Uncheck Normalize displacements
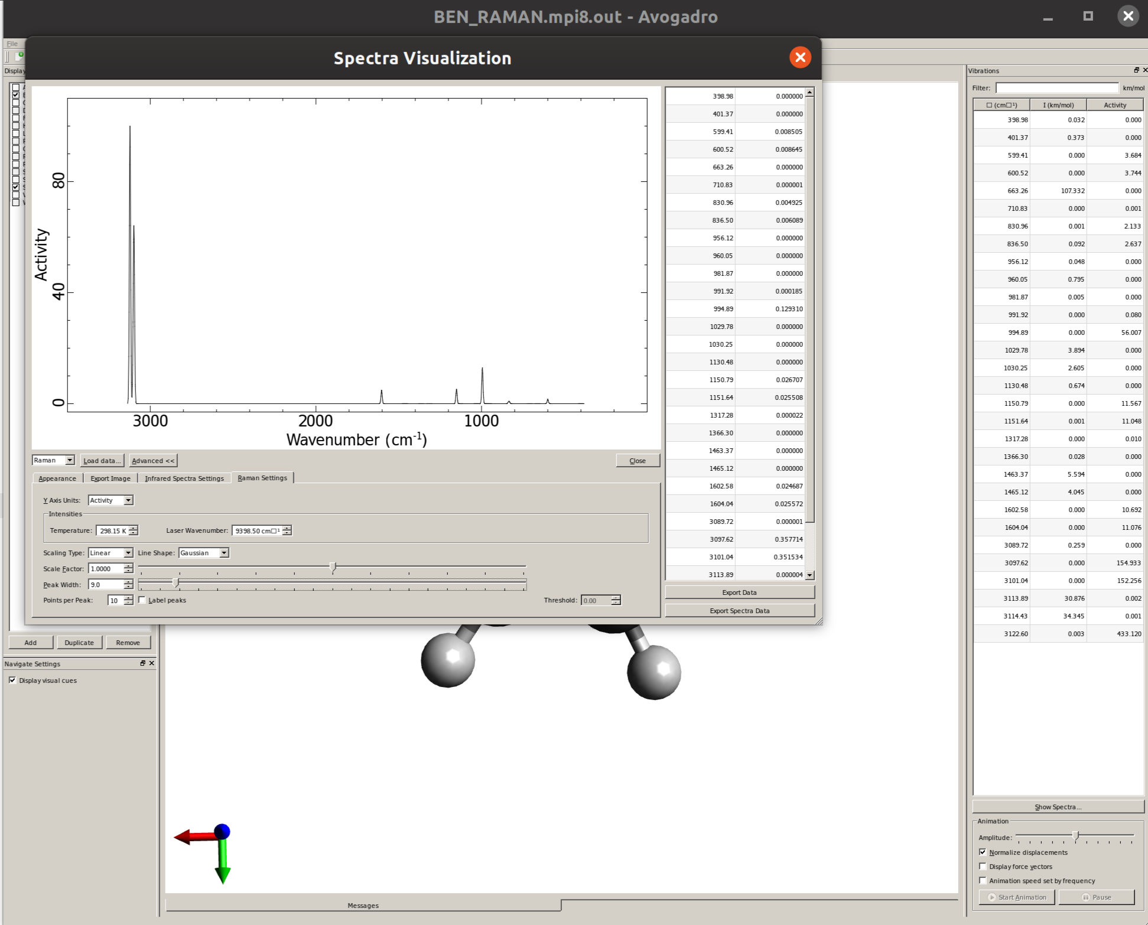The image size is (1148, 925). coord(983,852)
